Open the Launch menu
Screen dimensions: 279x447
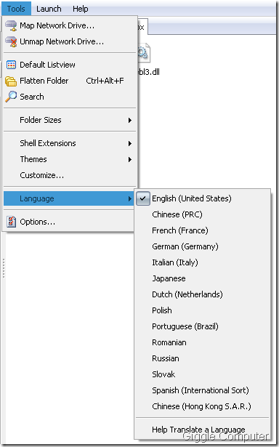coord(49,9)
